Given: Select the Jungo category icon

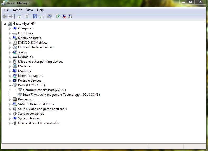Looking at the screenshot, I should click(15, 52).
